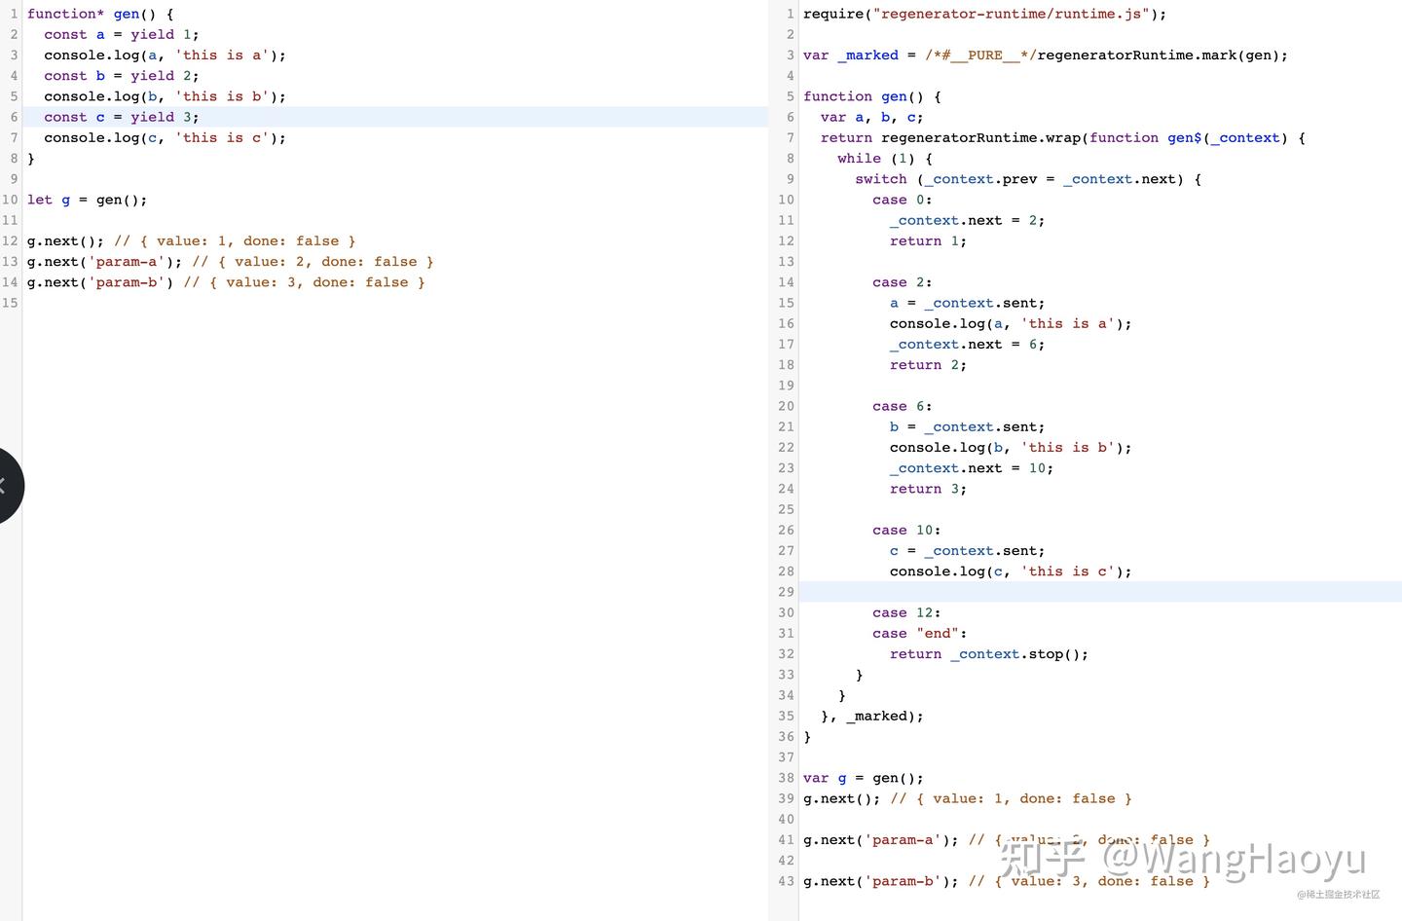Click the g.next('param-a') line in left editor
The height and width of the screenshot is (921, 1402).
[x=230, y=262]
